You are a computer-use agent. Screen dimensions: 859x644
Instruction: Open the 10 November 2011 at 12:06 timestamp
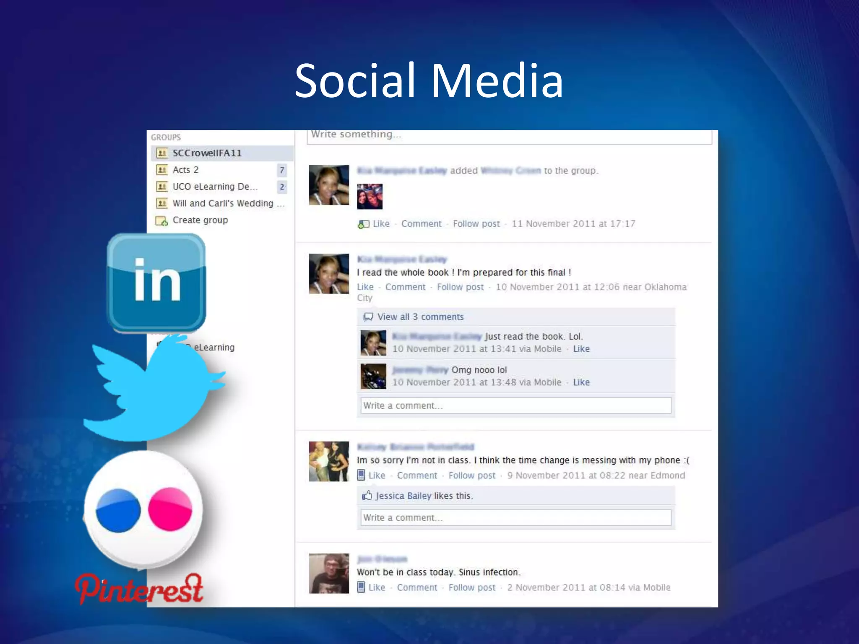tap(557, 287)
